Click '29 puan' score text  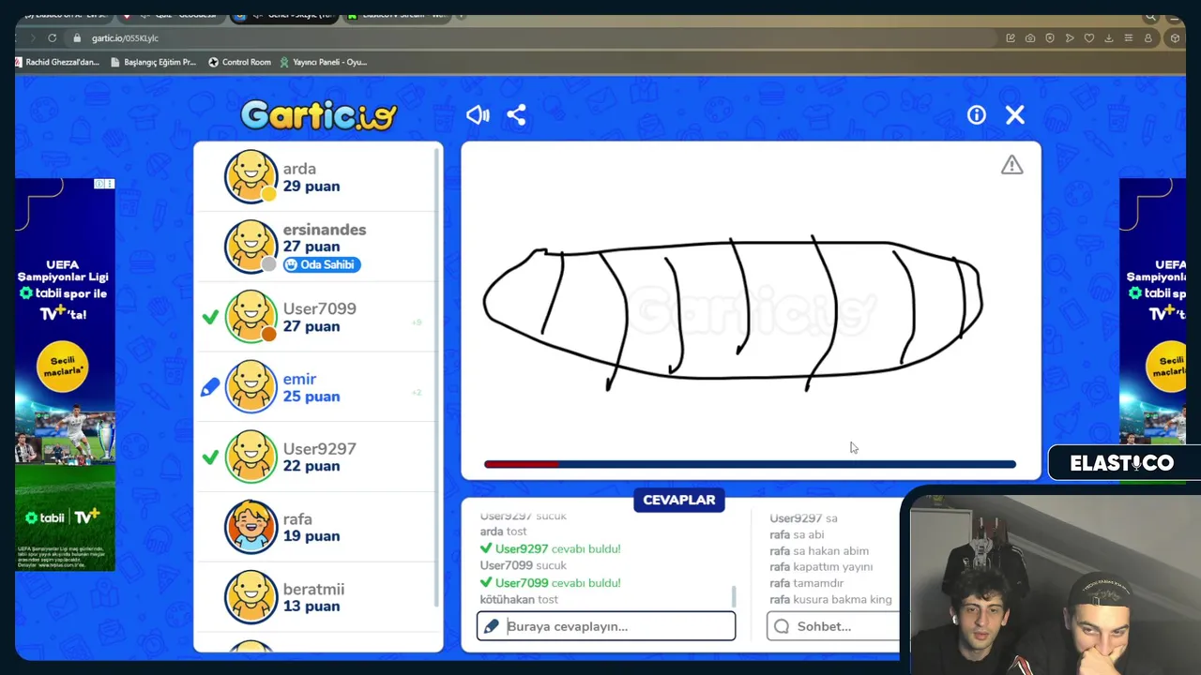[312, 187]
